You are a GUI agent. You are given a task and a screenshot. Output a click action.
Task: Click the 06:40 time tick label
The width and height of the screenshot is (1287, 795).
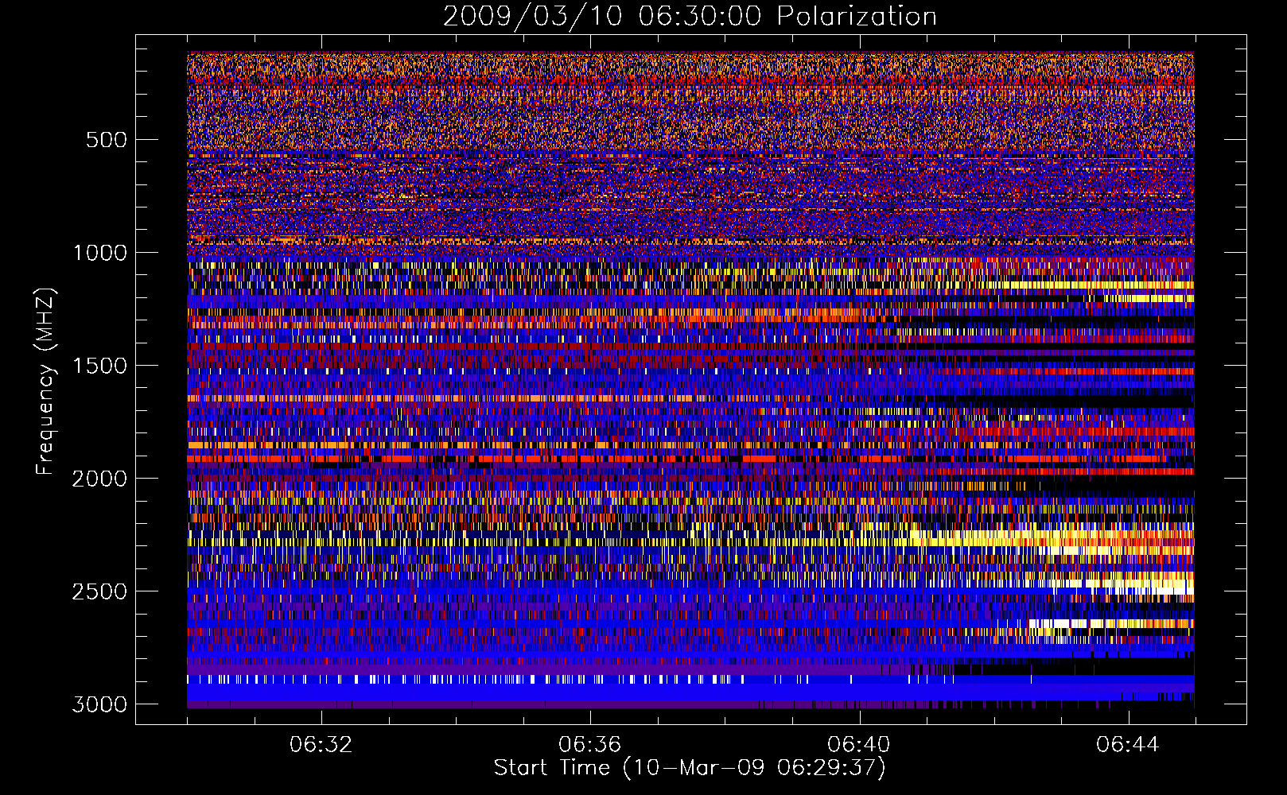[859, 745]
